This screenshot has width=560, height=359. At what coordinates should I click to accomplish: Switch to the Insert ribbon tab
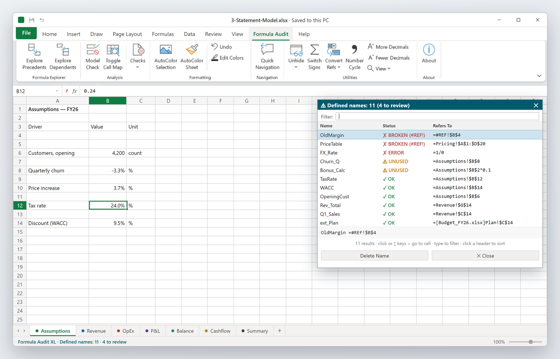coord(73,34)
